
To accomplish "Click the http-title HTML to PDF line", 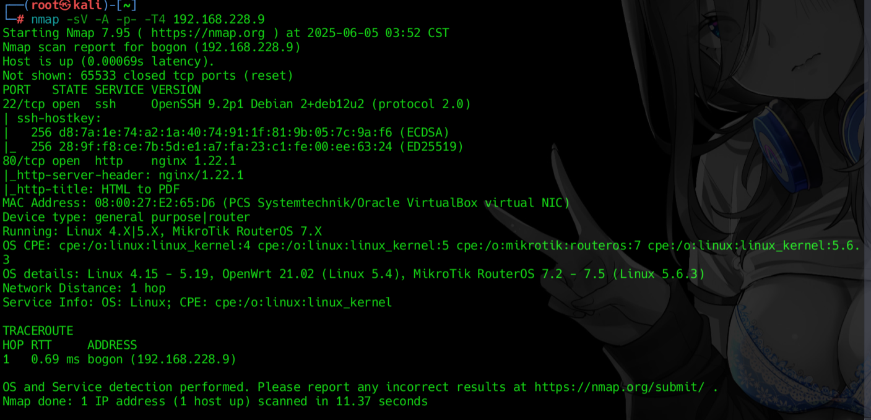I will [91, 189].
